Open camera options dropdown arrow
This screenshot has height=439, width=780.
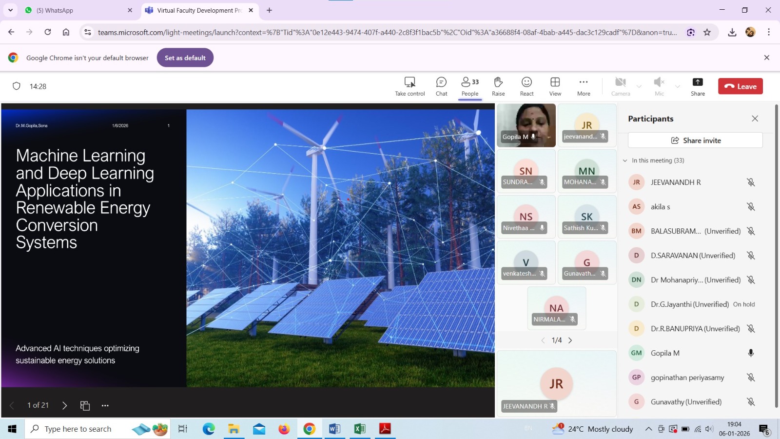pyautogui.click(x=639, y=87)
